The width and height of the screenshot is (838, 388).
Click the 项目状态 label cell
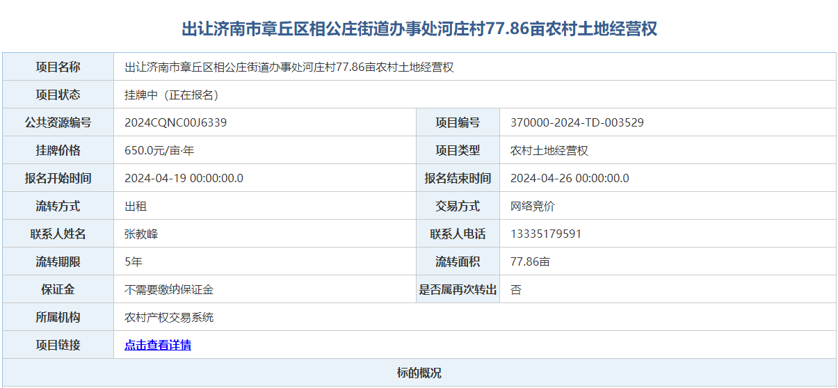(x=58, y=95)
